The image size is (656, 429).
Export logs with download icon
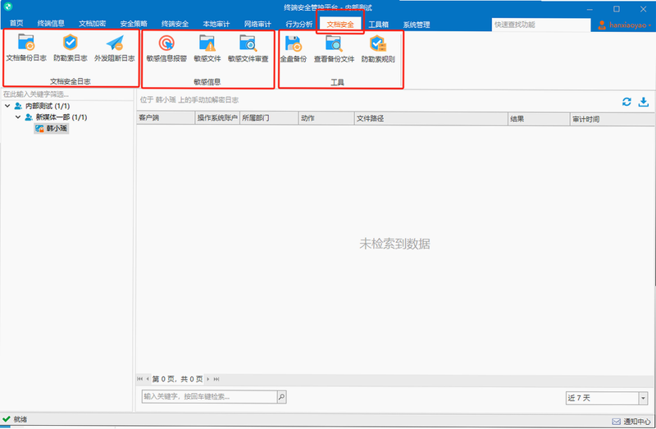(x=644, y=102)
